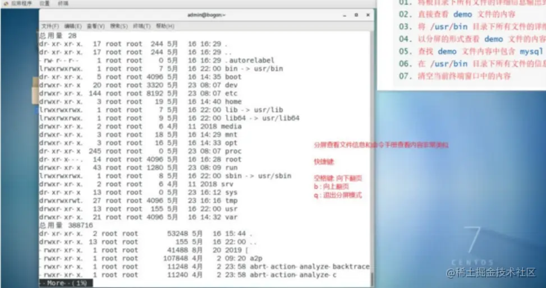
Task: Click the drwxrwxrwt. permissions of tmp
Action: [61, 201]
